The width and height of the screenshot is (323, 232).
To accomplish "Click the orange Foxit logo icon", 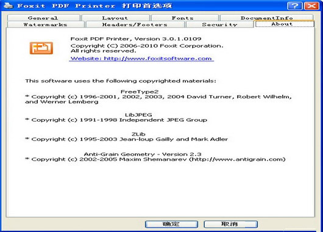I will [41, 48].
